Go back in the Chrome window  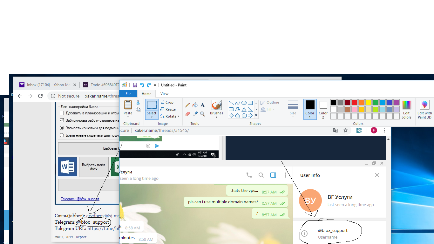point(20,96)
